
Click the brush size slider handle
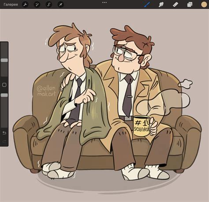(4, 60)
